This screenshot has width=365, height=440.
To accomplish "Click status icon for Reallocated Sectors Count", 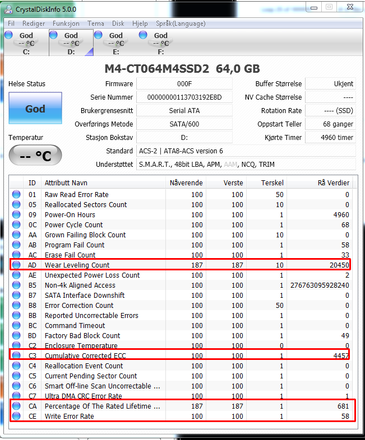I will tap(16, 204).
